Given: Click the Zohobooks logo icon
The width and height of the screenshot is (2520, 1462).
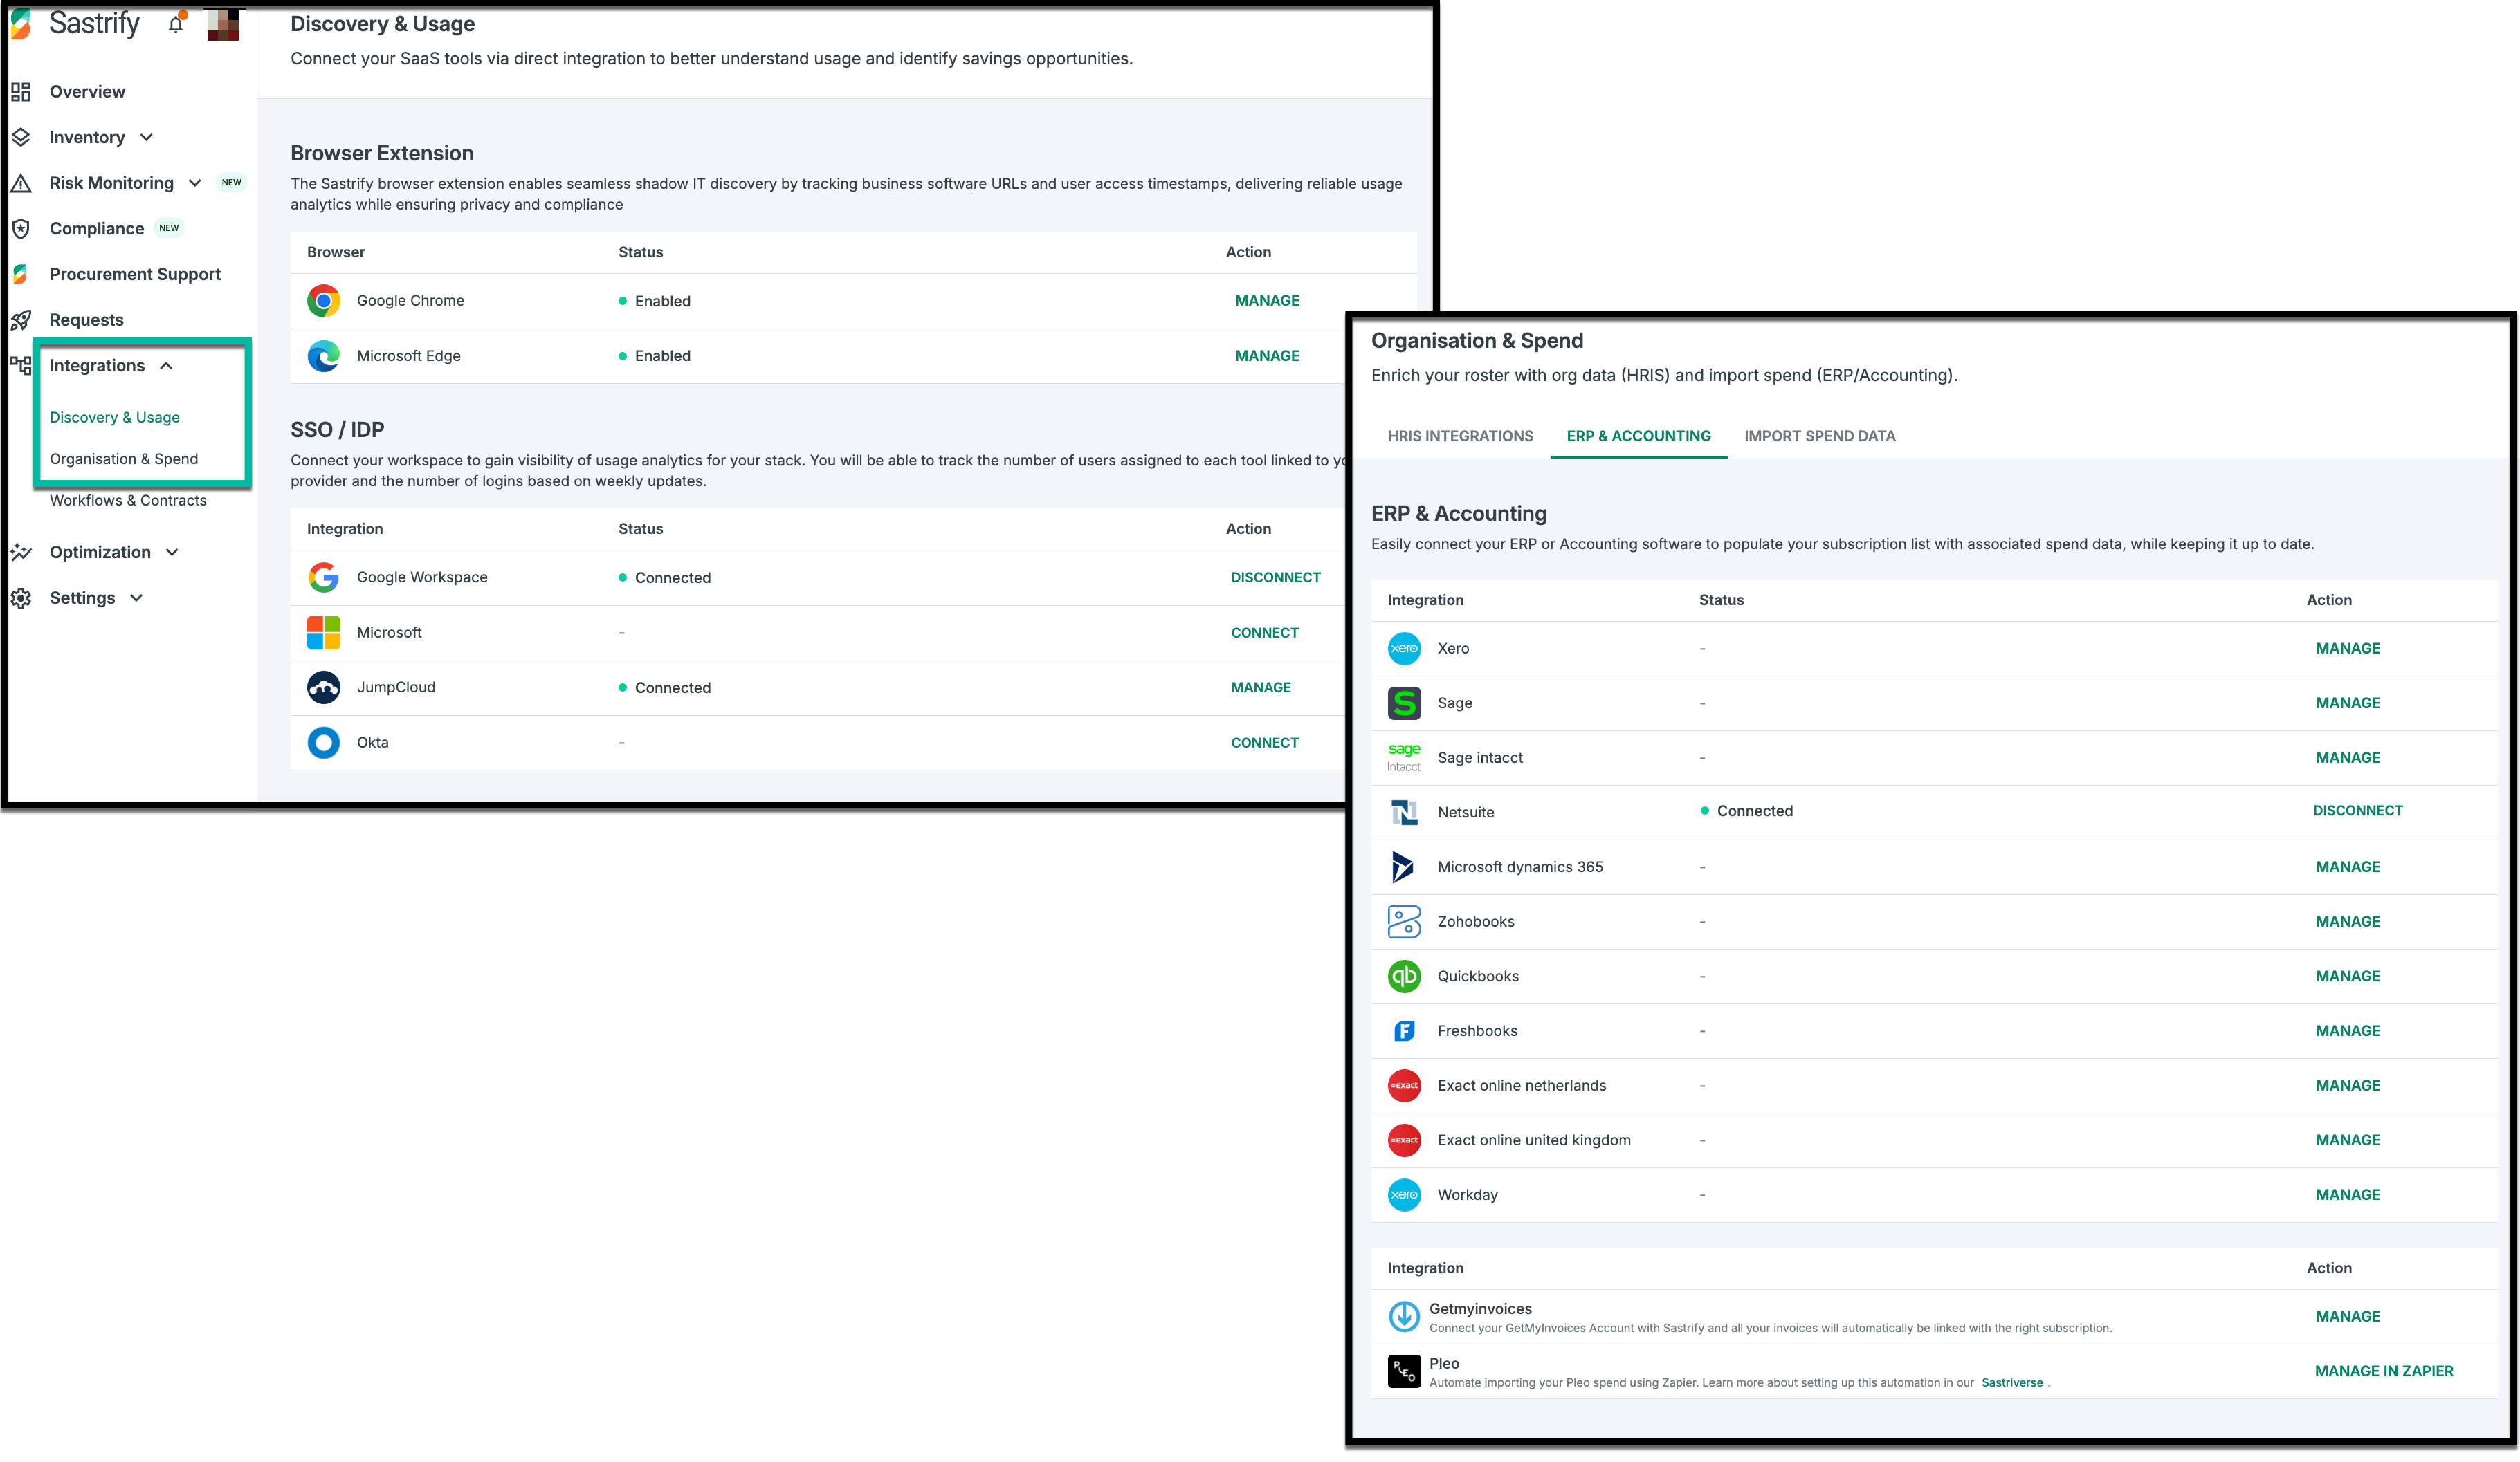Looking at the screenshot, I should [x=1404, y=921].
